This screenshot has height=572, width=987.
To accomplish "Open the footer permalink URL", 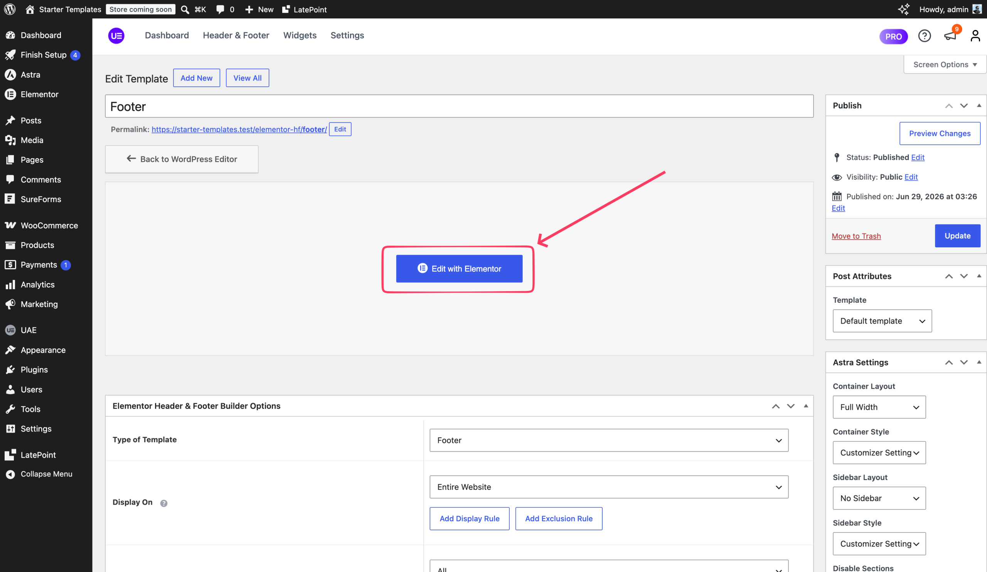I will pos(239,129).
